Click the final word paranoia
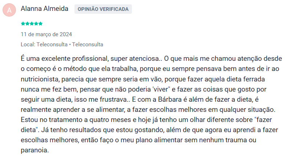This screenshot has height=156, width=287. click(34, 149)
